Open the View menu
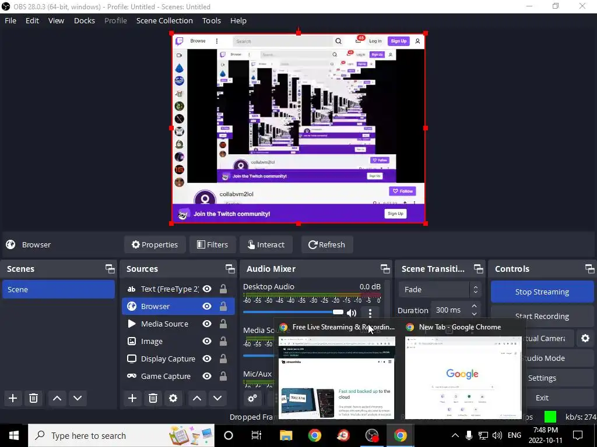The height and width of the screenshot is (447, 597). 56,20
